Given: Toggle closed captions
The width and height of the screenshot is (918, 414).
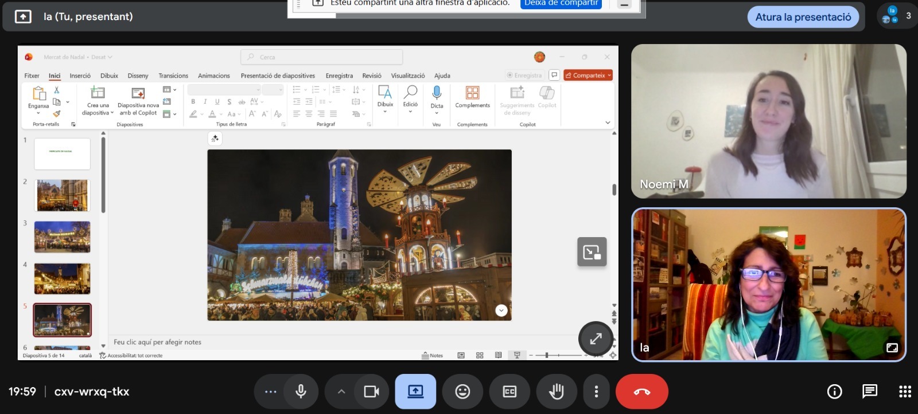Looking at the screenshot, I should (509, 392).
